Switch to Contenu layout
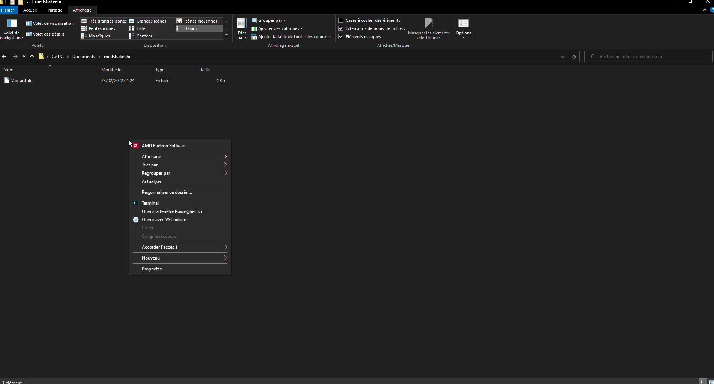The image size is (714, 384). (x=141, y=36)
